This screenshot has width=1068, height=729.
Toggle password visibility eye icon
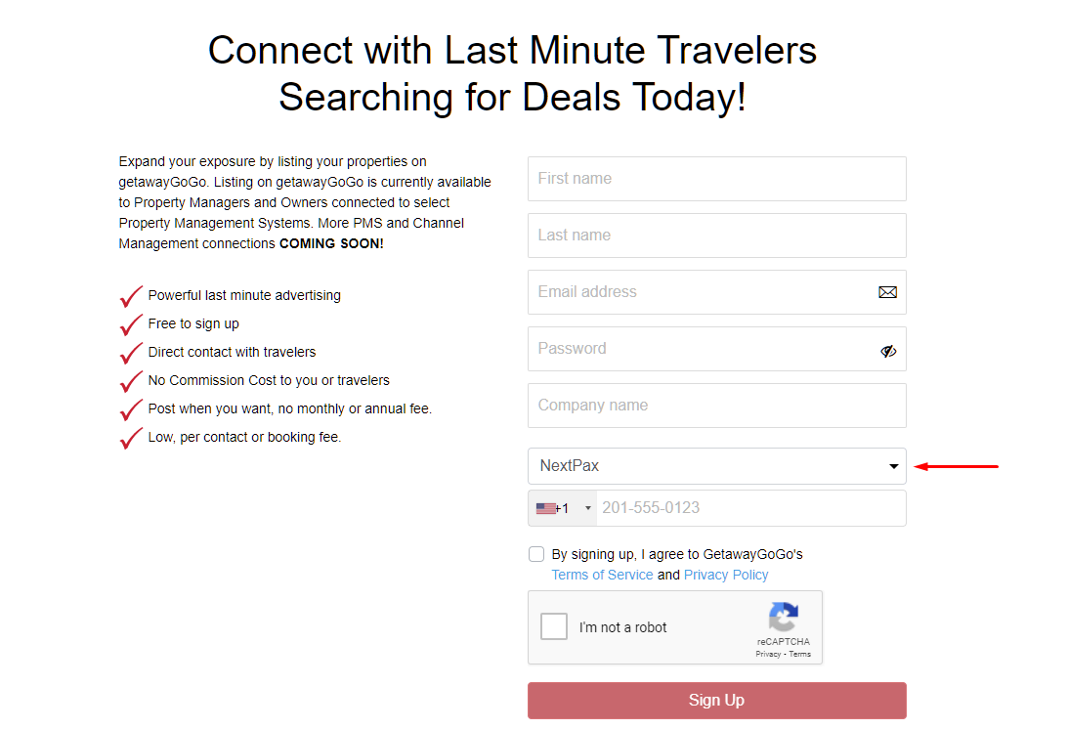888,351
